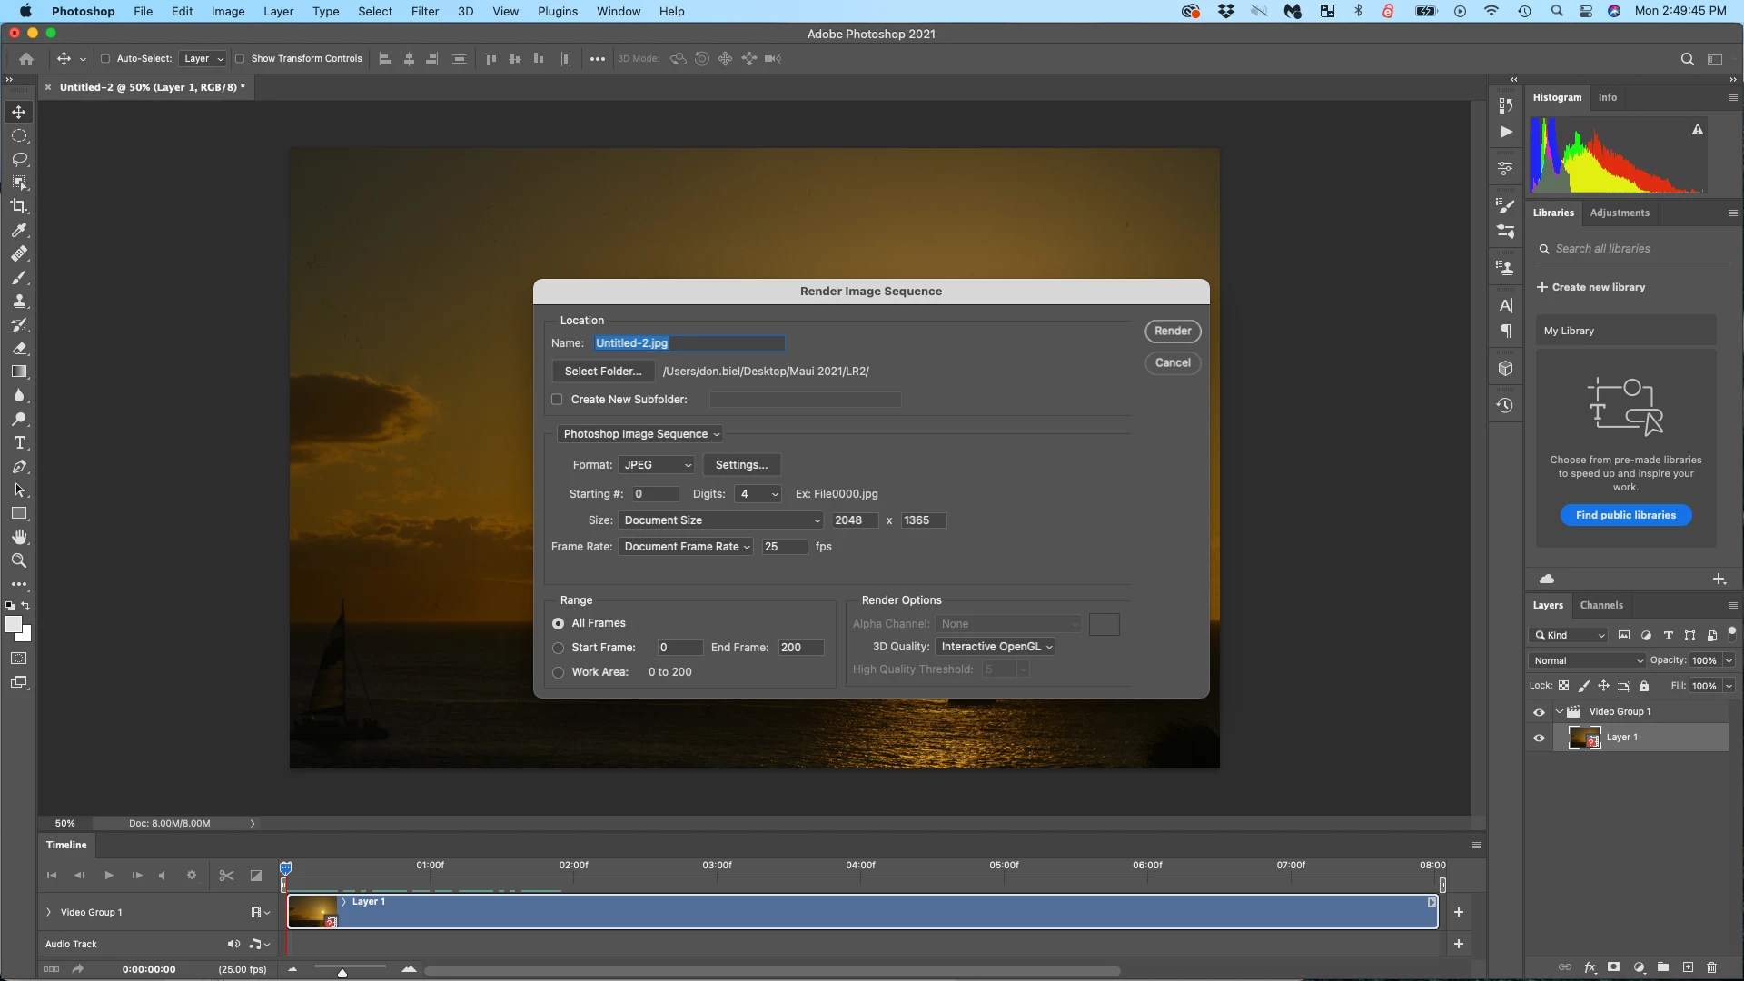Choose the Work Area range option
Image resolution: width=1744 pixels, height=981 pixels.
click(x=559, y=672)
